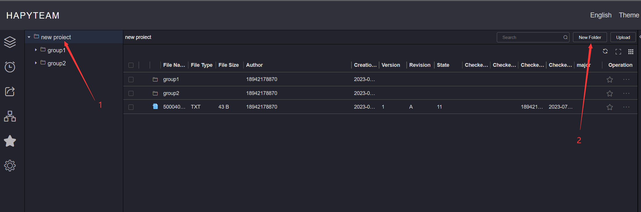
Task: Click the revision A cell
Action: [411, 107]
